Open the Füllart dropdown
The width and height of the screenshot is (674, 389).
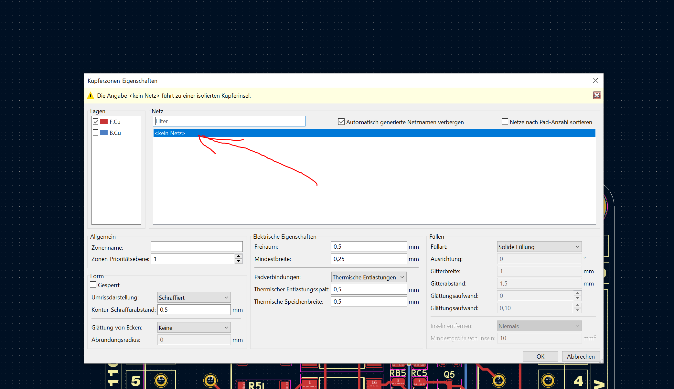click(539, 247)
